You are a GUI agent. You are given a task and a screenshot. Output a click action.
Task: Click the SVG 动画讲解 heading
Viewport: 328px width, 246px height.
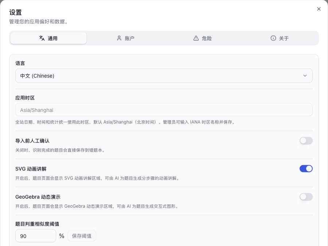coord(31,169)
